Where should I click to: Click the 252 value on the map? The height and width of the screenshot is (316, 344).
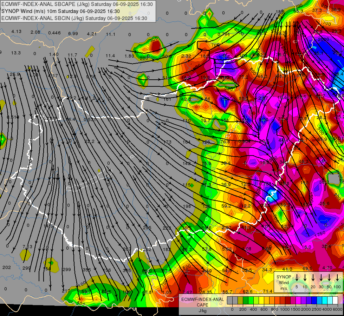(147, 249)
